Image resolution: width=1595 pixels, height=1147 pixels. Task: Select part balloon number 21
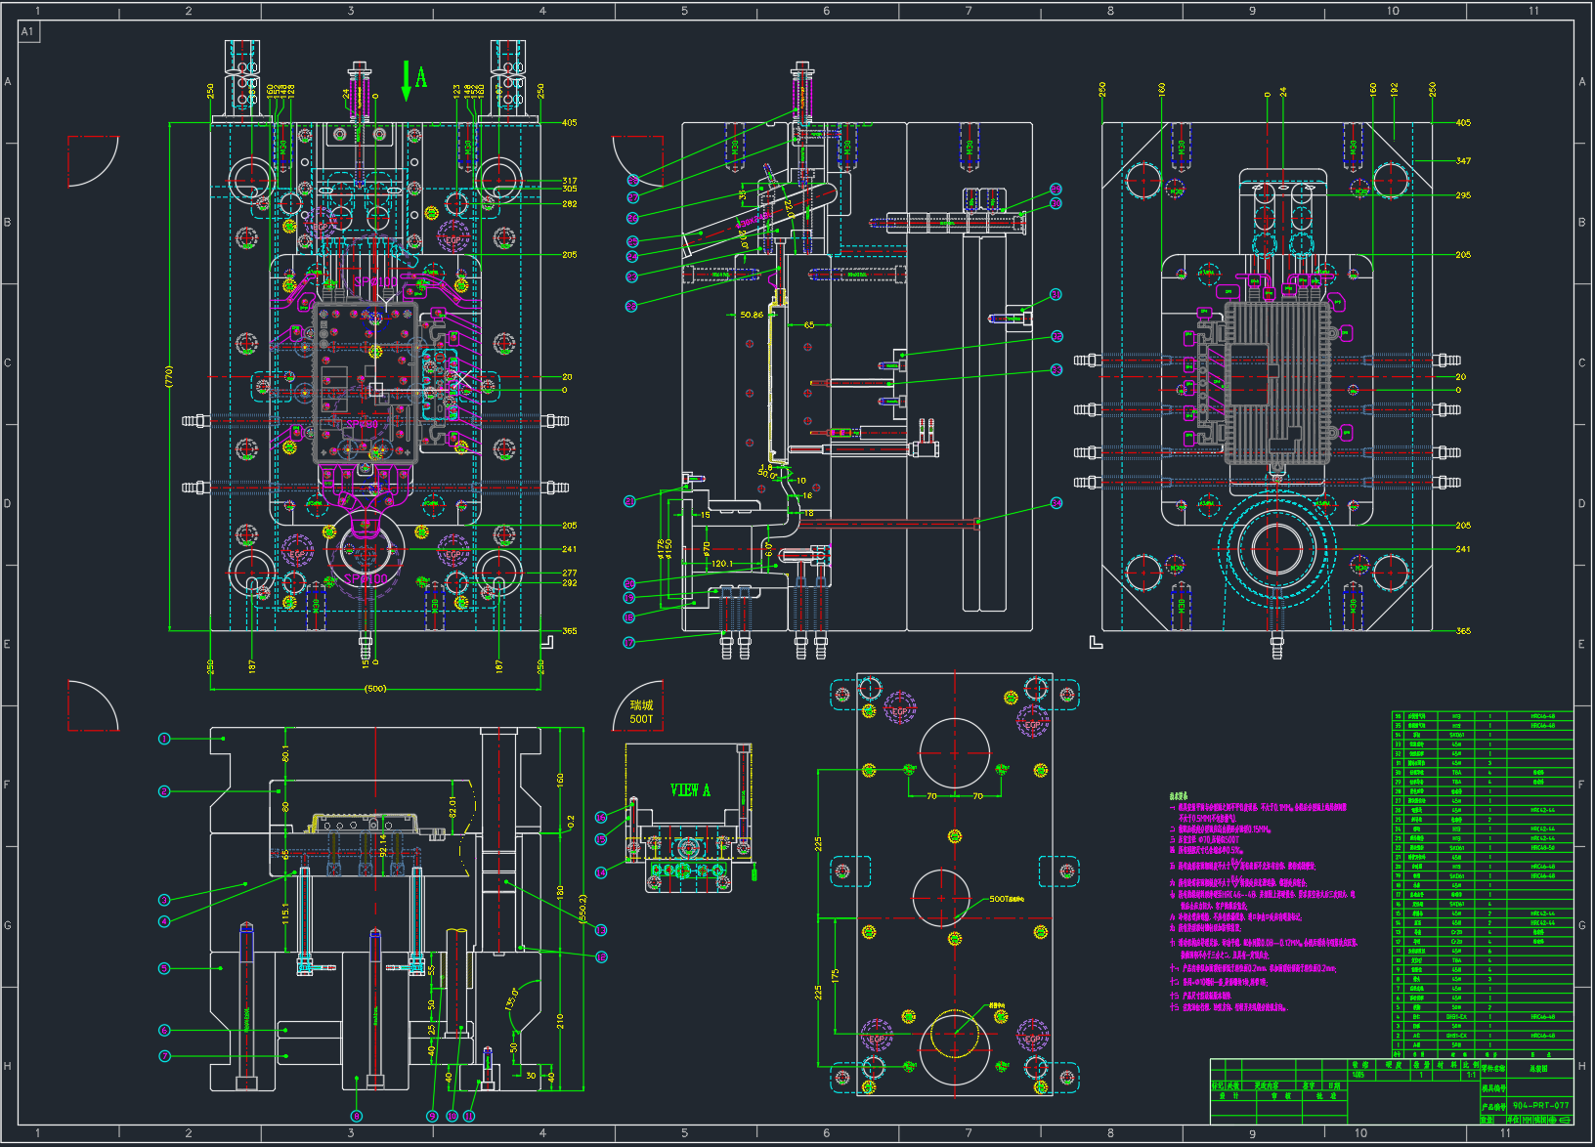(629, 501)
